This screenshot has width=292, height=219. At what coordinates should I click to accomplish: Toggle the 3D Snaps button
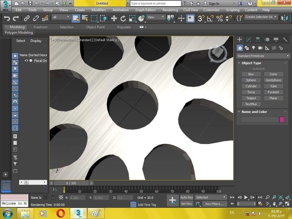[x=201, y=18]
